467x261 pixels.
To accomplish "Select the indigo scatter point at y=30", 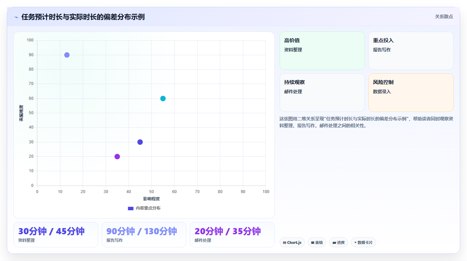I will coord(140,142).
